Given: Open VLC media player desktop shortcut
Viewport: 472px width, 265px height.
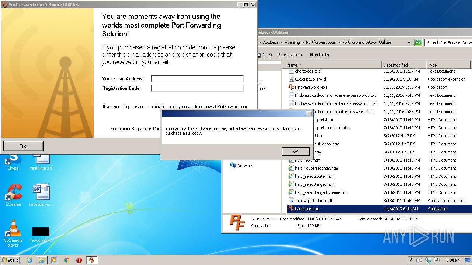Looking at the screenshot, I should coord(13,233).
